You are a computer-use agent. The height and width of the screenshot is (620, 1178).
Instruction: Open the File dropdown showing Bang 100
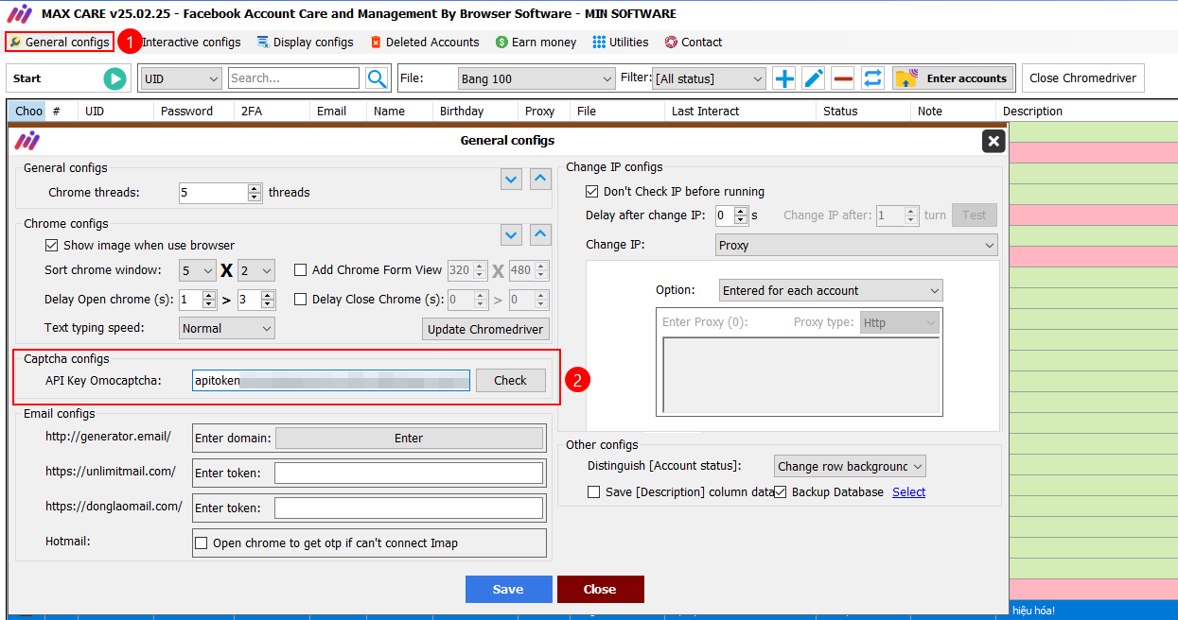[x=536, y=78]
